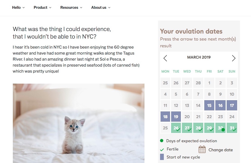Choose March 31 on the calendar
This screenshot has width=251, height=163.
pos(232,128)
